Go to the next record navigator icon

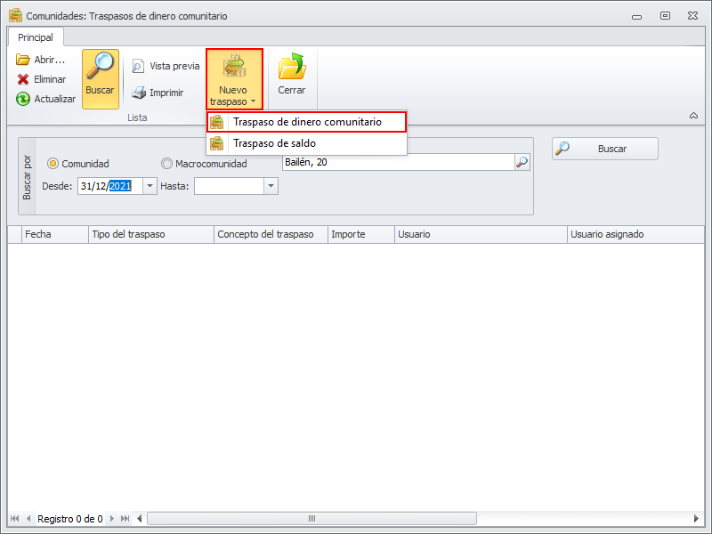(x=112, y=519)
